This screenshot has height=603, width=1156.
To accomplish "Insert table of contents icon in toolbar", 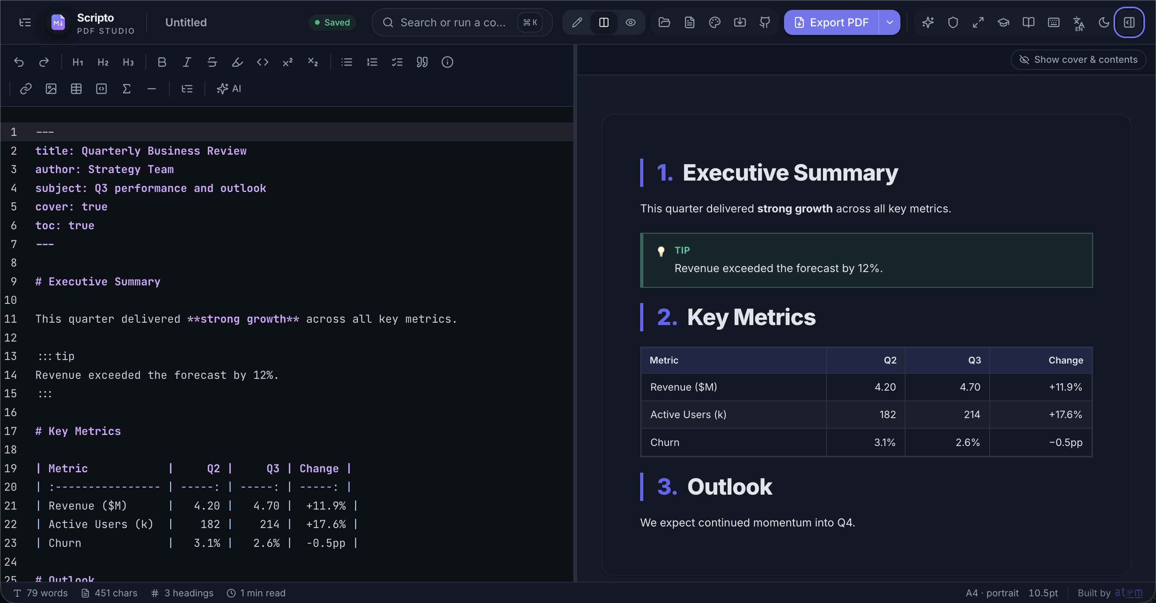I will coord(187,89).
